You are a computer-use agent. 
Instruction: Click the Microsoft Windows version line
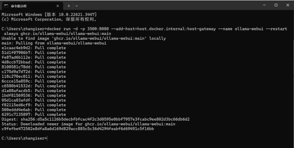(49, 14)
